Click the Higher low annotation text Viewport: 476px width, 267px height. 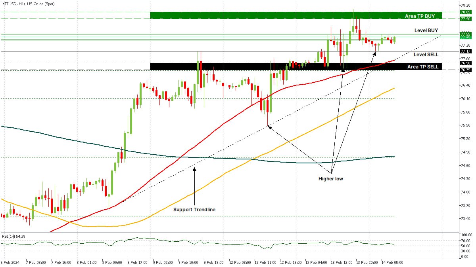pyautogui.click(x=331, y=179)
